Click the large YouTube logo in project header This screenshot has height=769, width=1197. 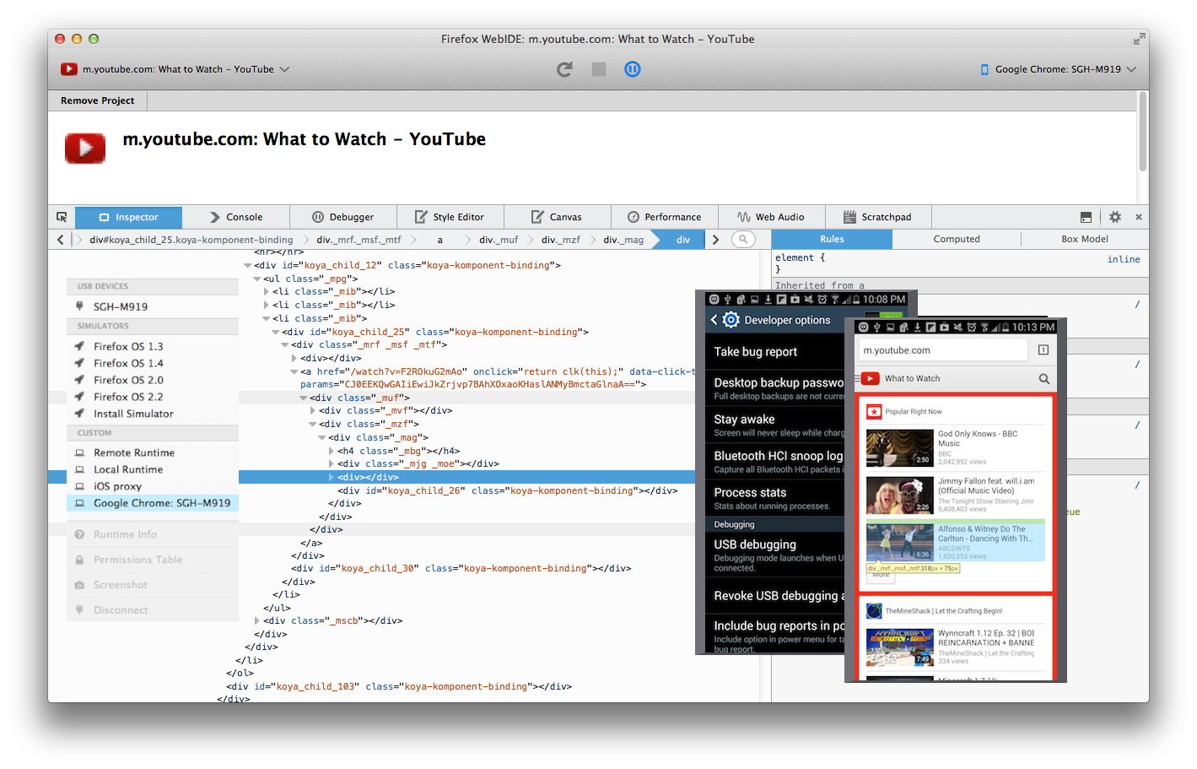coord(85,149)
